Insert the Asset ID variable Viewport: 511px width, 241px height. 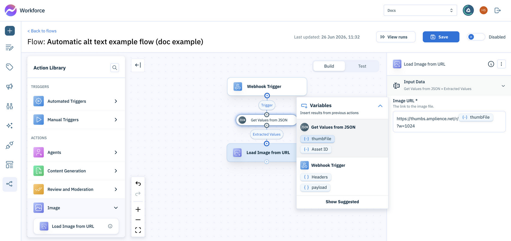pos(316,149)
